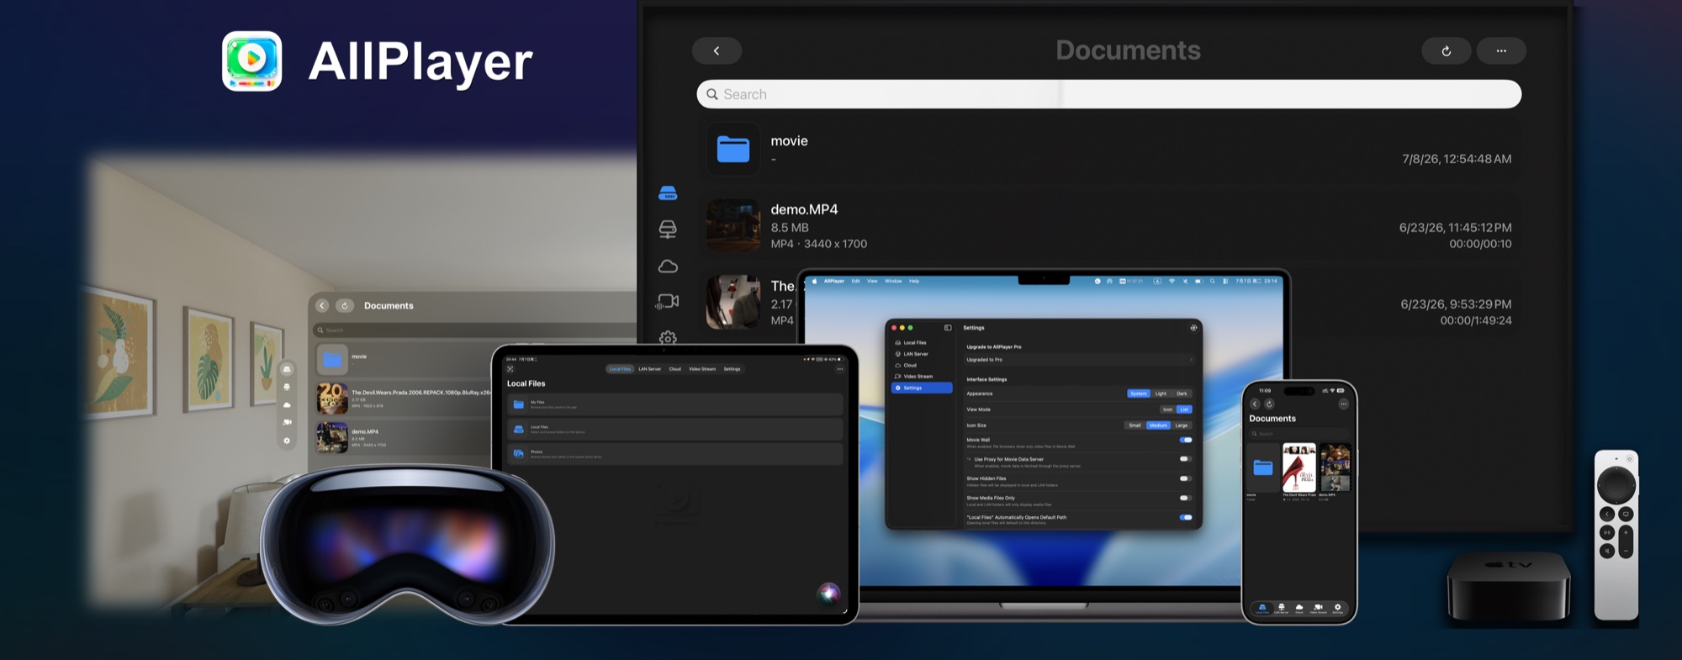Go back in TV Documents screen
Screen dimensions: 1682x660
[717, 50]
